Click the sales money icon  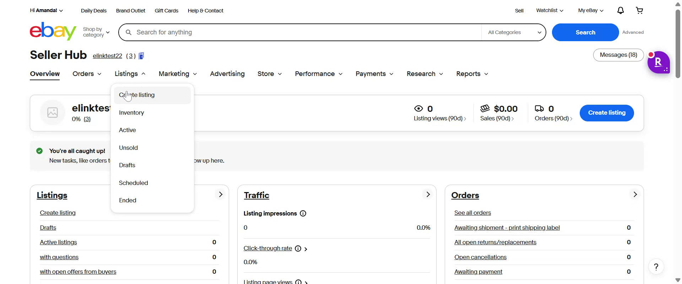(x=485, y=108)
